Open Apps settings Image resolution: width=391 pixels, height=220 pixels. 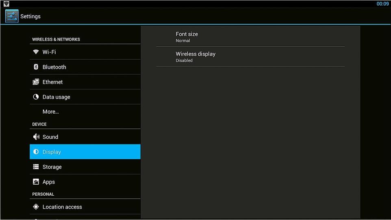tap(85, 181)
